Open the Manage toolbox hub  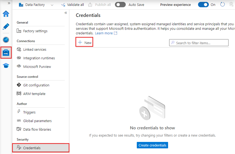(6, 53)
